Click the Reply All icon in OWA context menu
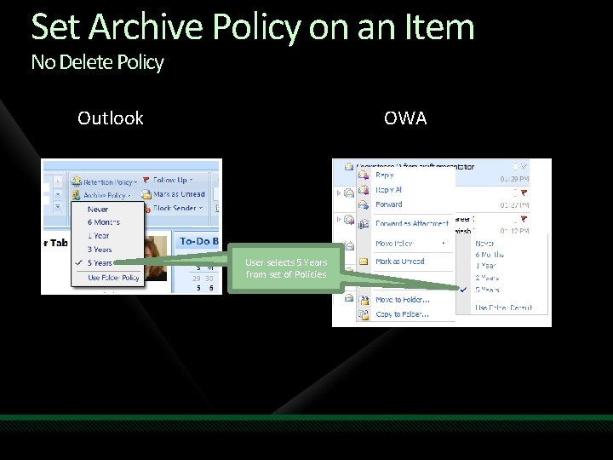 tap(364, 190)
